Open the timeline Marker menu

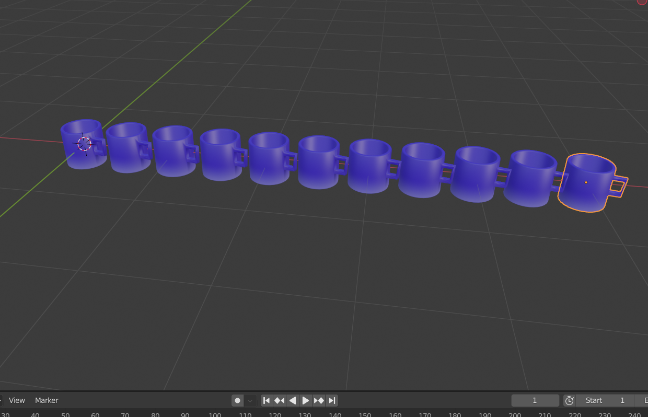(x=47, y=400)
